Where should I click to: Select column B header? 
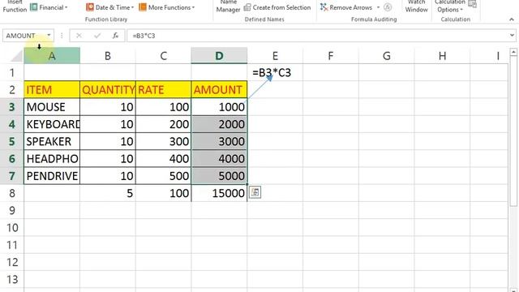point(108,56)
